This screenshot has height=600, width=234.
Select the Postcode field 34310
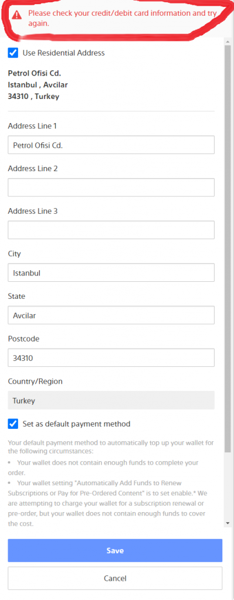tap(111, 358)
